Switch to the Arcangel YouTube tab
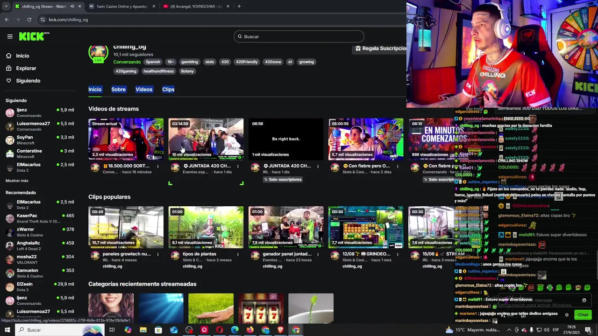This screenshot has height=336, width=598. point(196,7)
